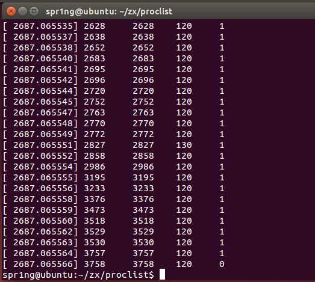Click the 120 value in the 2628 row
This screenshot has height=282, width=315.
(184, 26)
